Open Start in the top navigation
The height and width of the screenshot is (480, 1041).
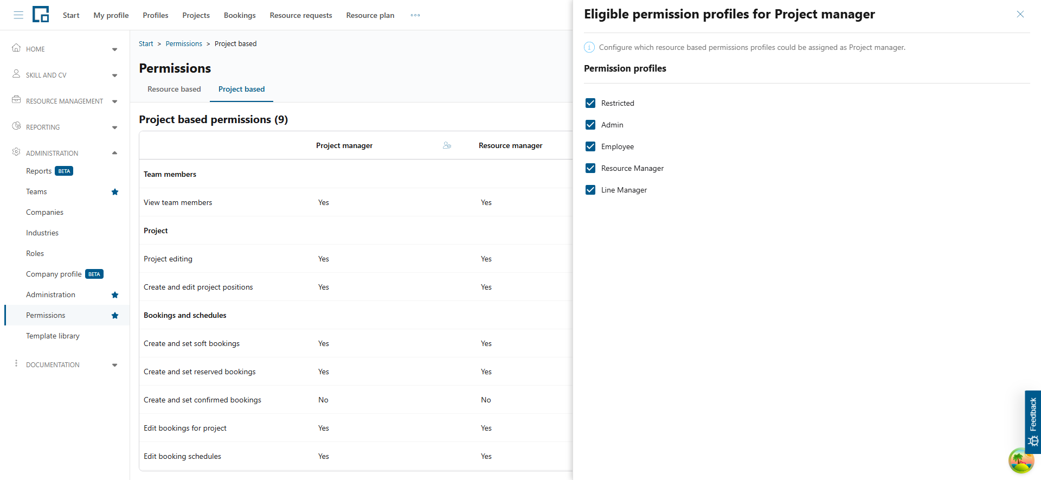(71, 15)
